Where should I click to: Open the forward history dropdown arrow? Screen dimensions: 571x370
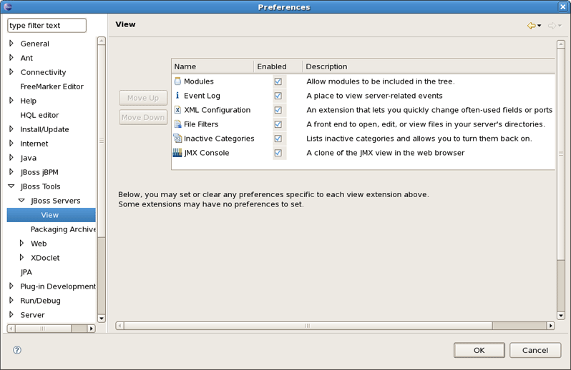560,26
